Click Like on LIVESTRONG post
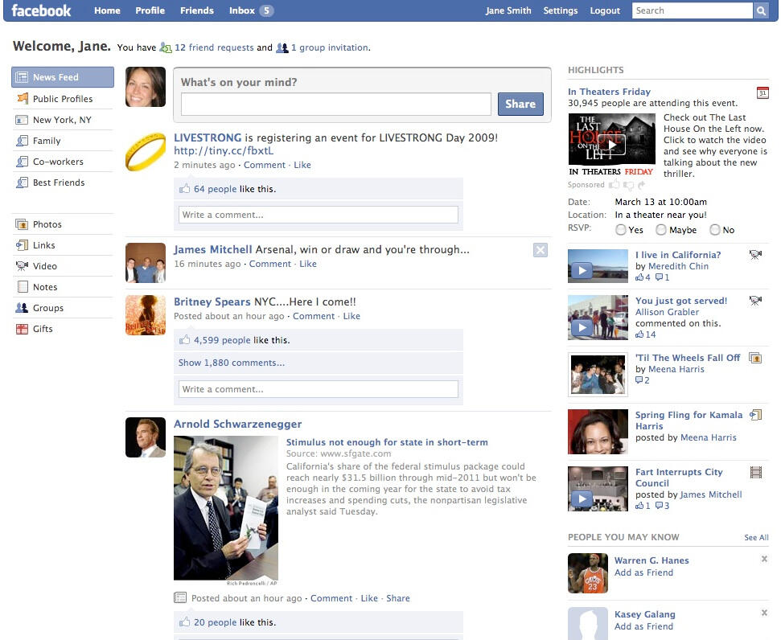Viewport: 781px width, 640px height. coord(302,165)
